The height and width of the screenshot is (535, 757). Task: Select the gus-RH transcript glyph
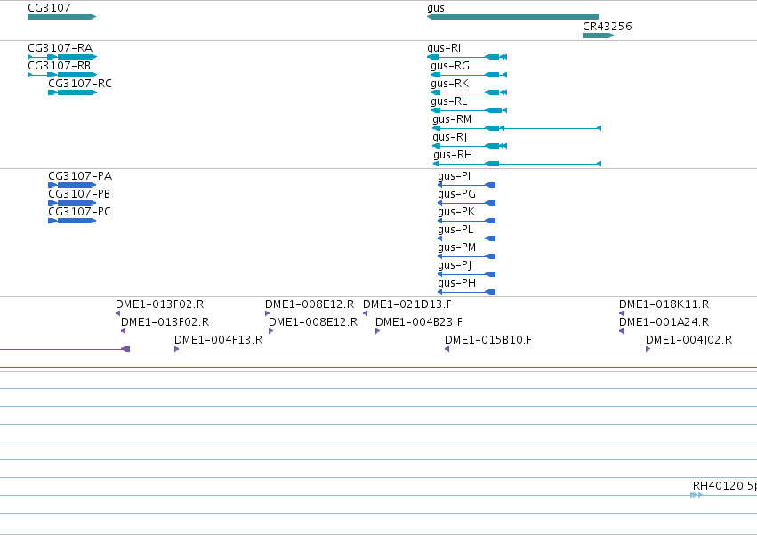(x=518, y=164)
